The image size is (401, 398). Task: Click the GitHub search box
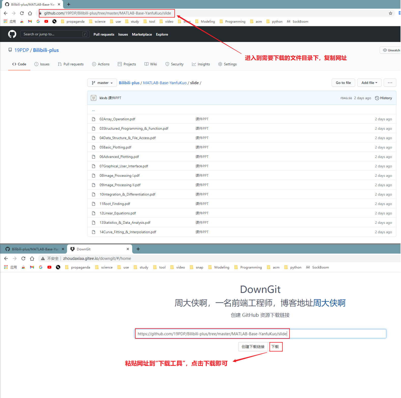pos(55,34)
